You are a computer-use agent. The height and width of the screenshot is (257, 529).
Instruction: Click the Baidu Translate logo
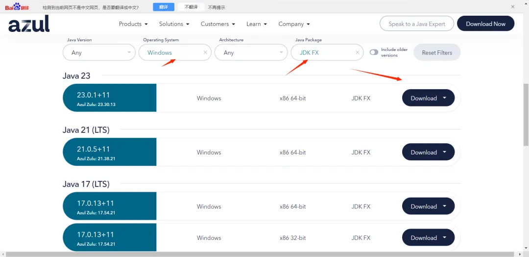(17, 7)
